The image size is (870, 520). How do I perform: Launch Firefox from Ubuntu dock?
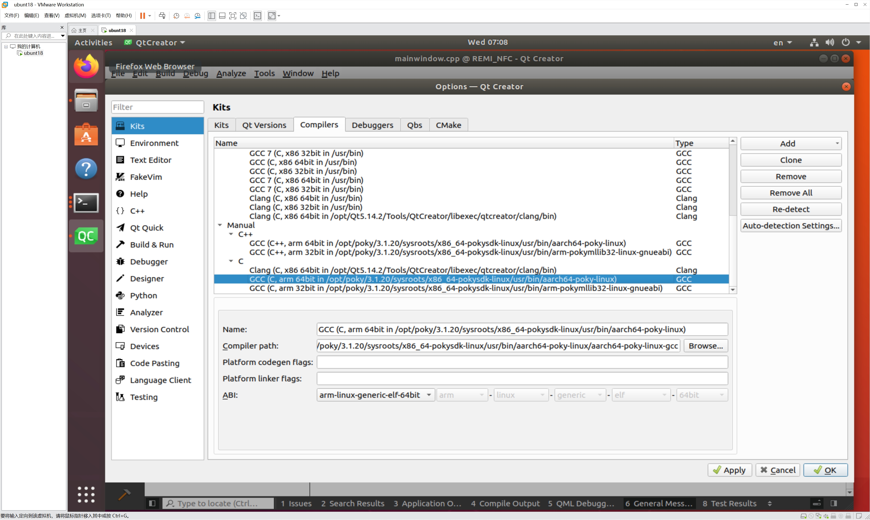(86, 67)
